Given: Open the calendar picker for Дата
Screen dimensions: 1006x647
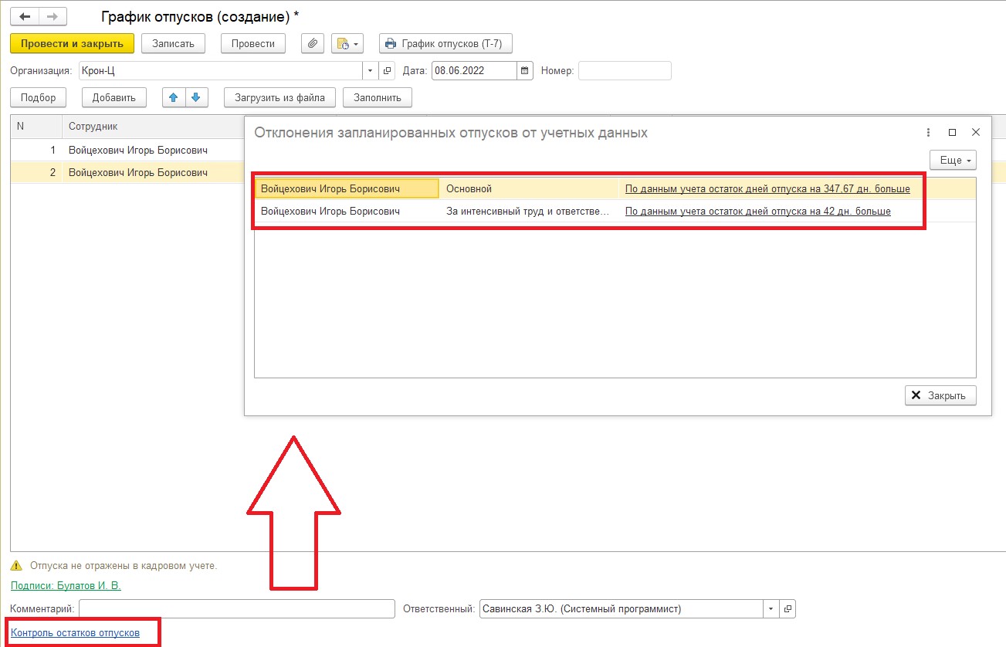Looking at the screenshot, I should click(x=525, y=70).
